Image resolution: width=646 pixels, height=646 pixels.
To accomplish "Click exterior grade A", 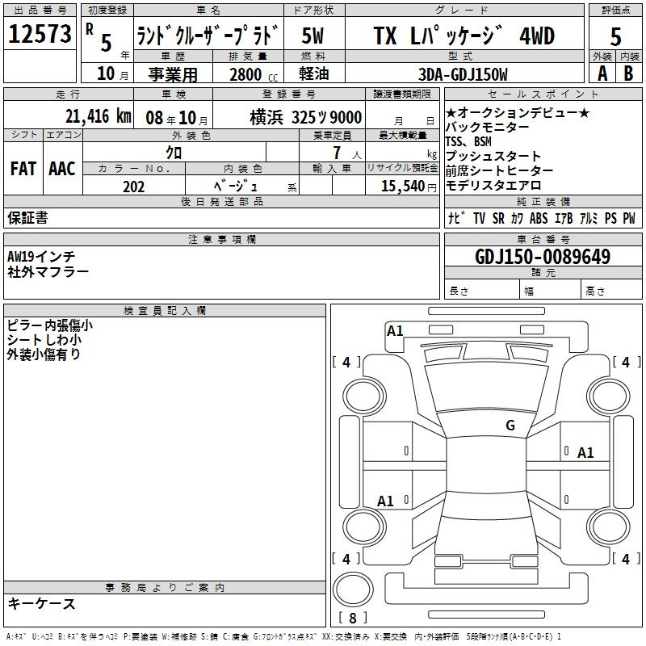I will tap(602, 73).
